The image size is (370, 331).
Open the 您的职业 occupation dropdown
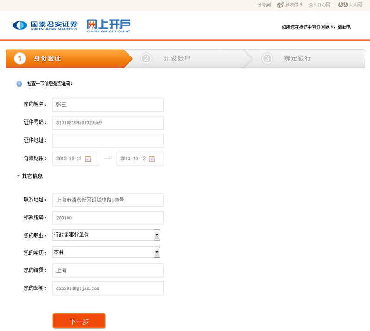pyautogui.click(x=157, y=235)
